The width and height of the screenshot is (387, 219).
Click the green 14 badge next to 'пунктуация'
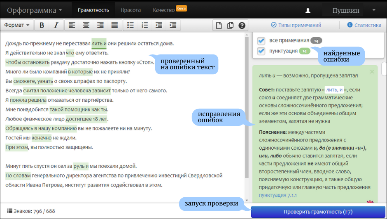(305, 51)
